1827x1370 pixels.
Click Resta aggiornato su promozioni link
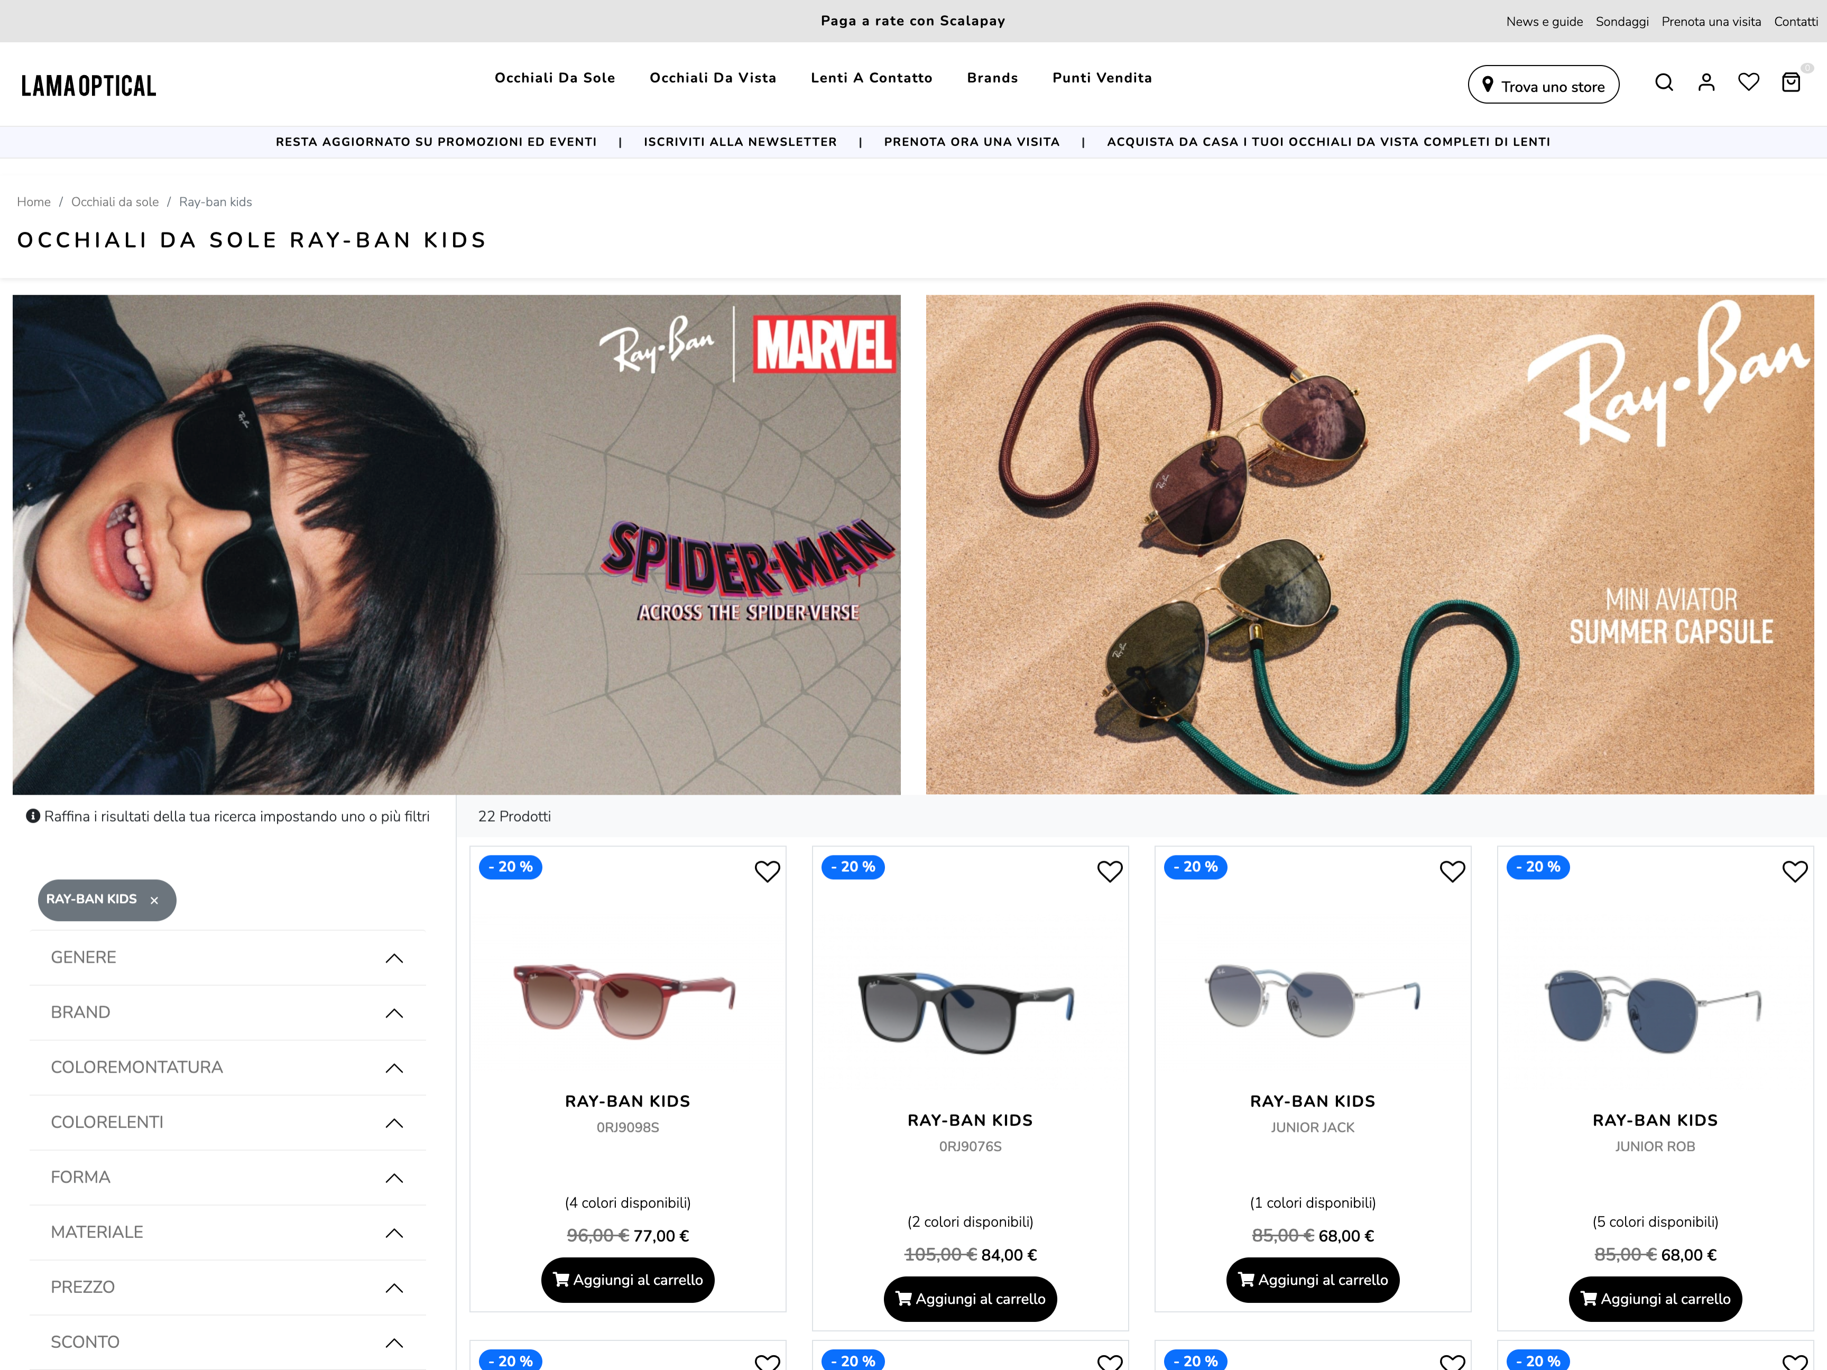click(x=436, y=142)
